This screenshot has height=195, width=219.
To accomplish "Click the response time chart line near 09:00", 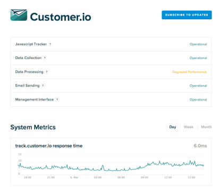I will tap(145, 166).
